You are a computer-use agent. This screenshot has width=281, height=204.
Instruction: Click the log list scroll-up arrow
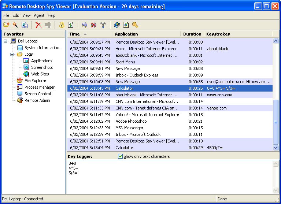(x=276, y=41)
